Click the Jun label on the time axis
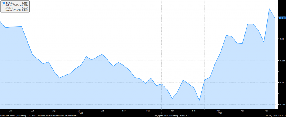Viewport: 286px width, 117px height. (x=11, y=111)
